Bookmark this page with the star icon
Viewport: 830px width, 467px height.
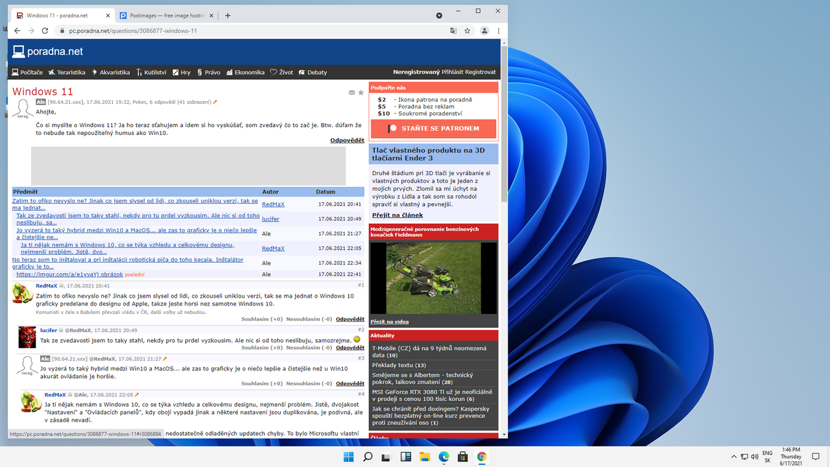point(467,30)
